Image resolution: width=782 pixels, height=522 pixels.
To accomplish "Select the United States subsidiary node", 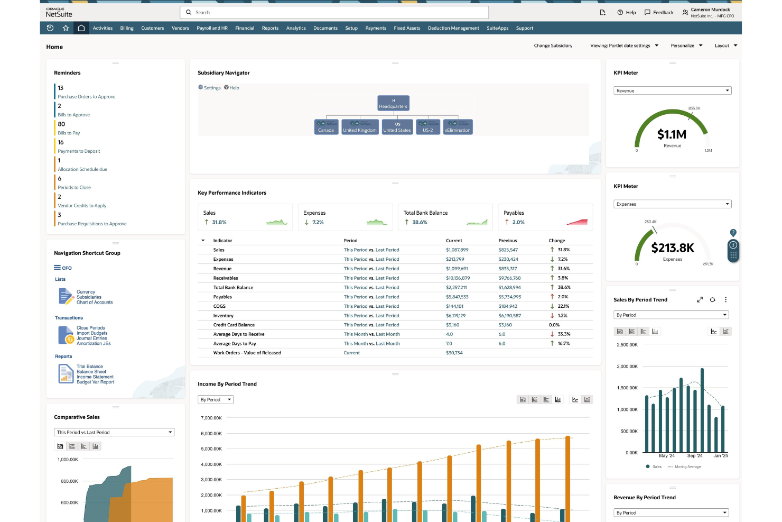I will (397, 127).
